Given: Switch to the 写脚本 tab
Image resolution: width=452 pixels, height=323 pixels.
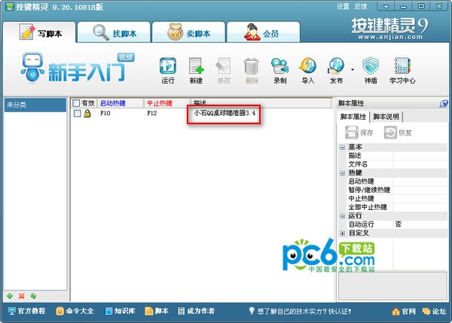Looking at the screenshot, I should (40, 32).
